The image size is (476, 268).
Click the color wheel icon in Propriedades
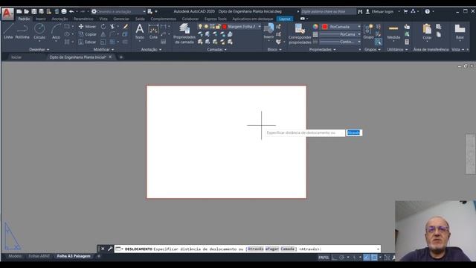[315, 27]
